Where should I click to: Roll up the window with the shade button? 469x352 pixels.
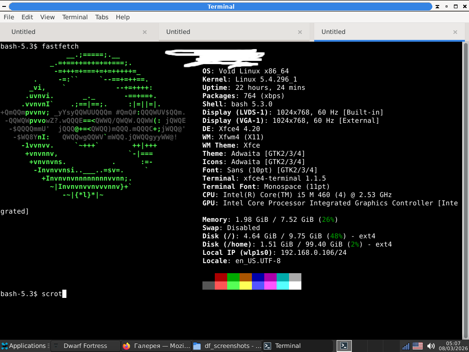pyautogui.click(x=438, y=6)
